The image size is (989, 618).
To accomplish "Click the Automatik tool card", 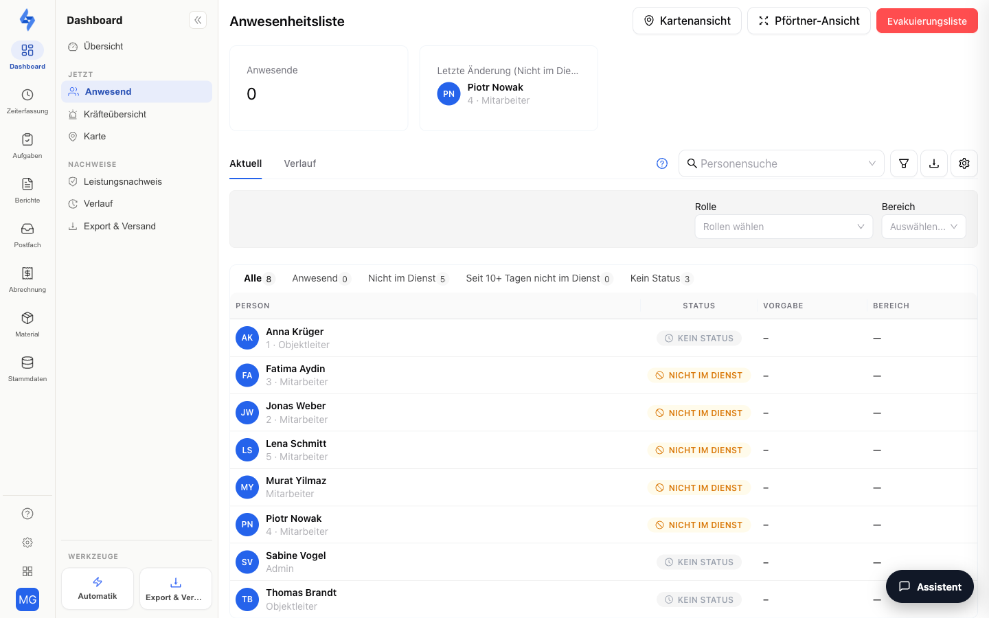I will (x=98, y=588).
